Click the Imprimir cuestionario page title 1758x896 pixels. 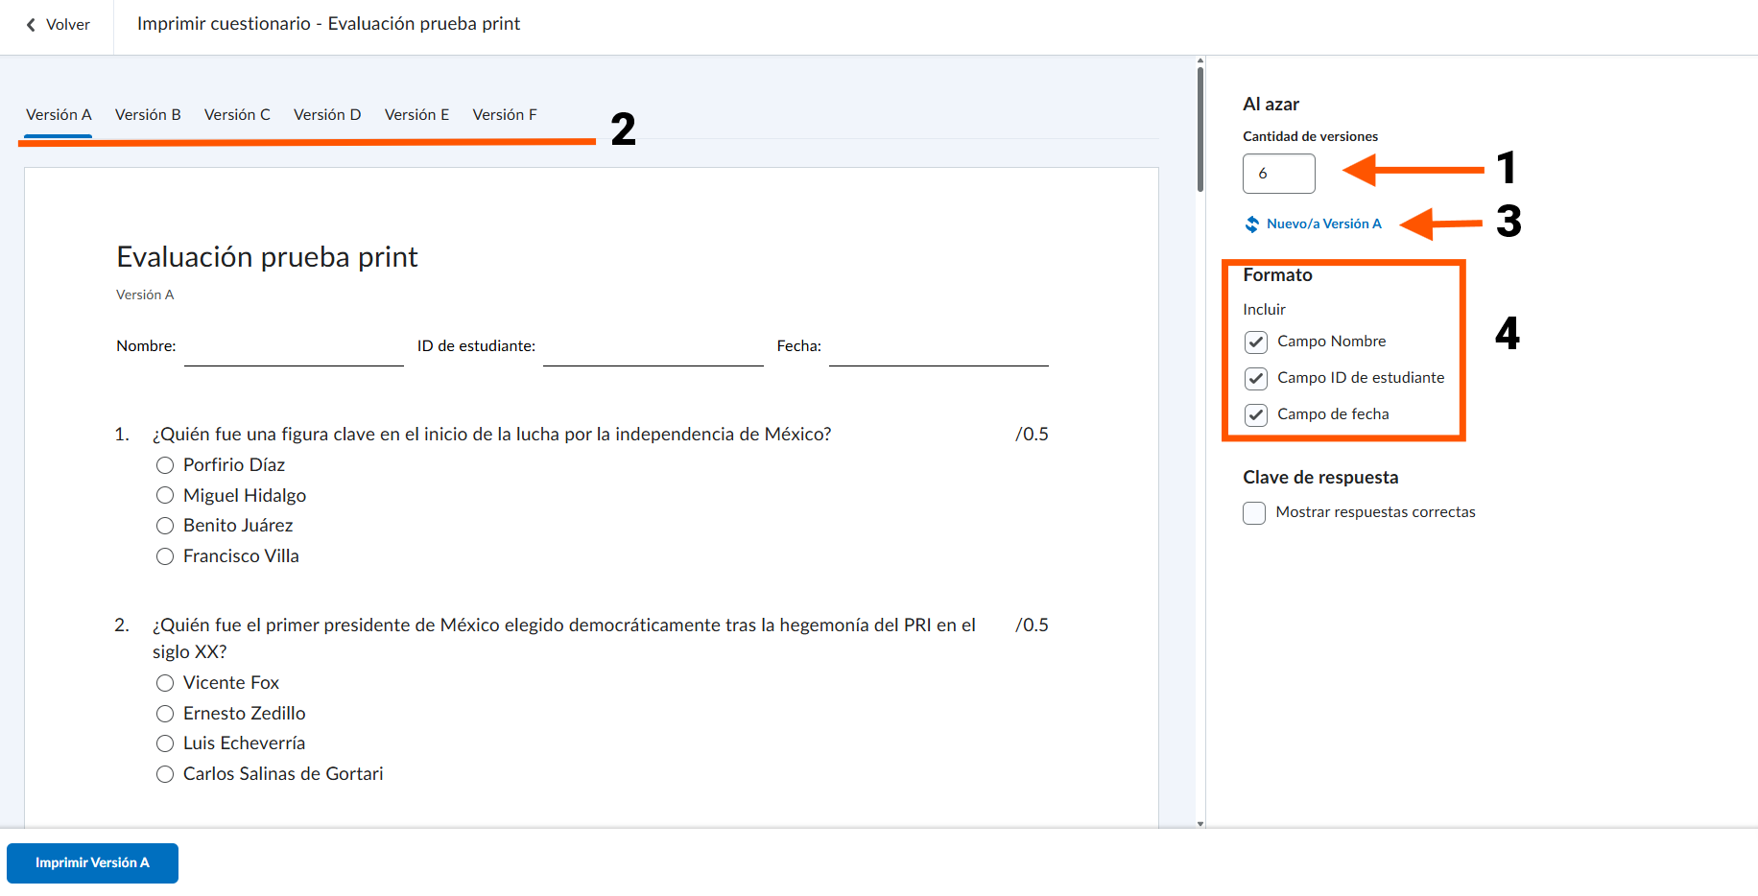[x=328, y=24]
